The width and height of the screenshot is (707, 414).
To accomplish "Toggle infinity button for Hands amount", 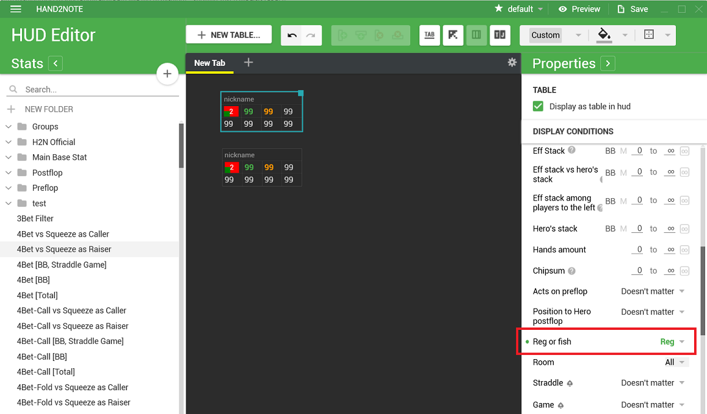I will click(684, 250).
